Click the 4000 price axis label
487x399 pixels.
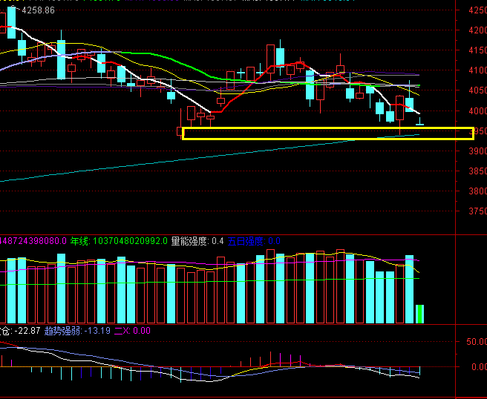click(477, 111)
